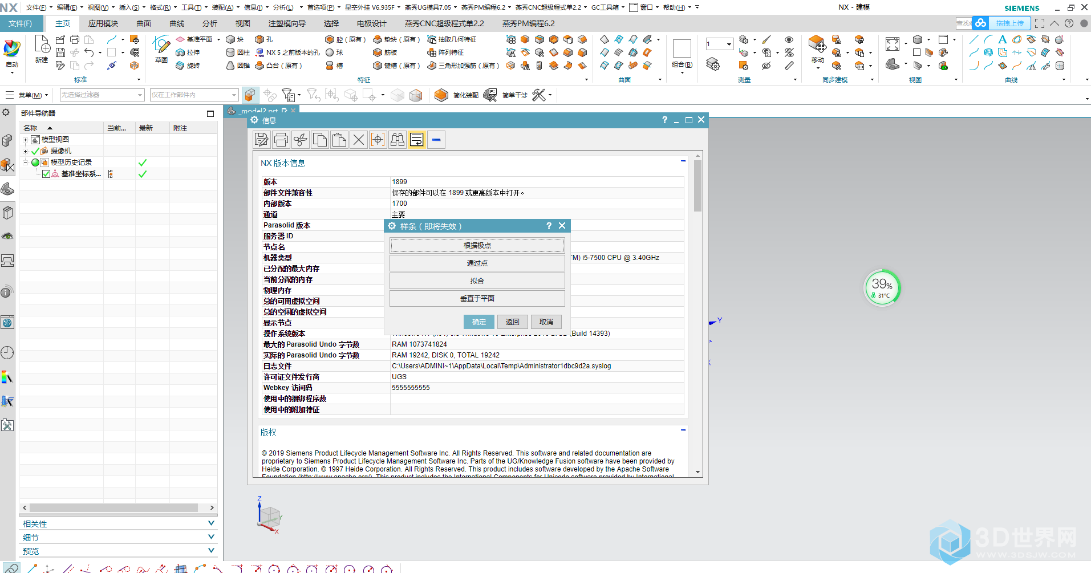Click the scissors cut icon in 信息 window
Screen dimensions: 1091x573
point(301,140)
